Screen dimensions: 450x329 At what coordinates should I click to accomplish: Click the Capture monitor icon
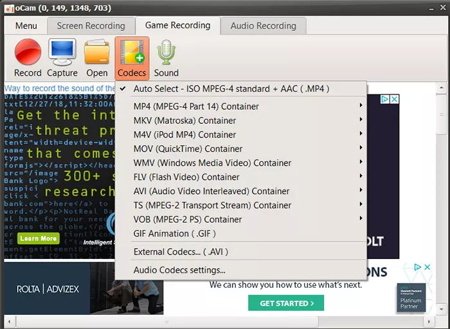click(x=62, y=52)
